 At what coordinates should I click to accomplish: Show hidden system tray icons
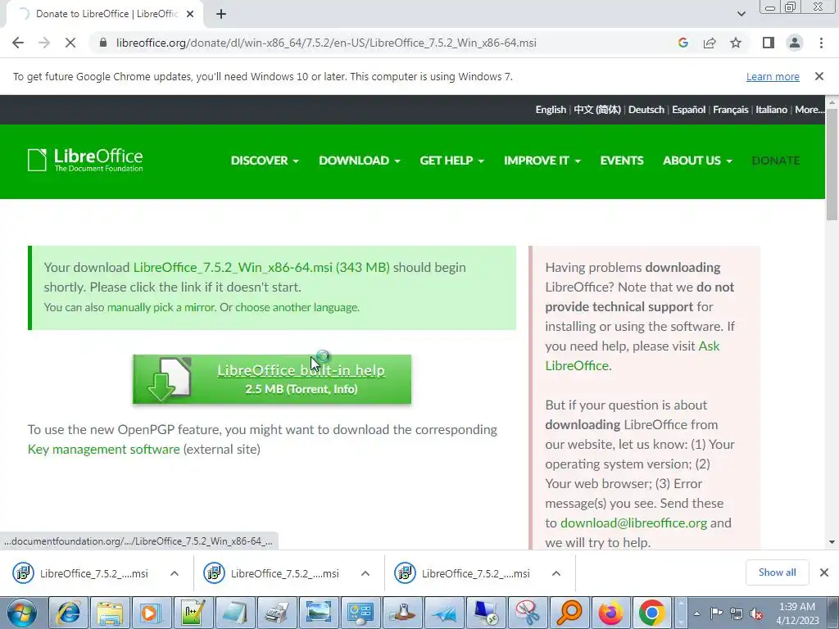pos(696,613)
